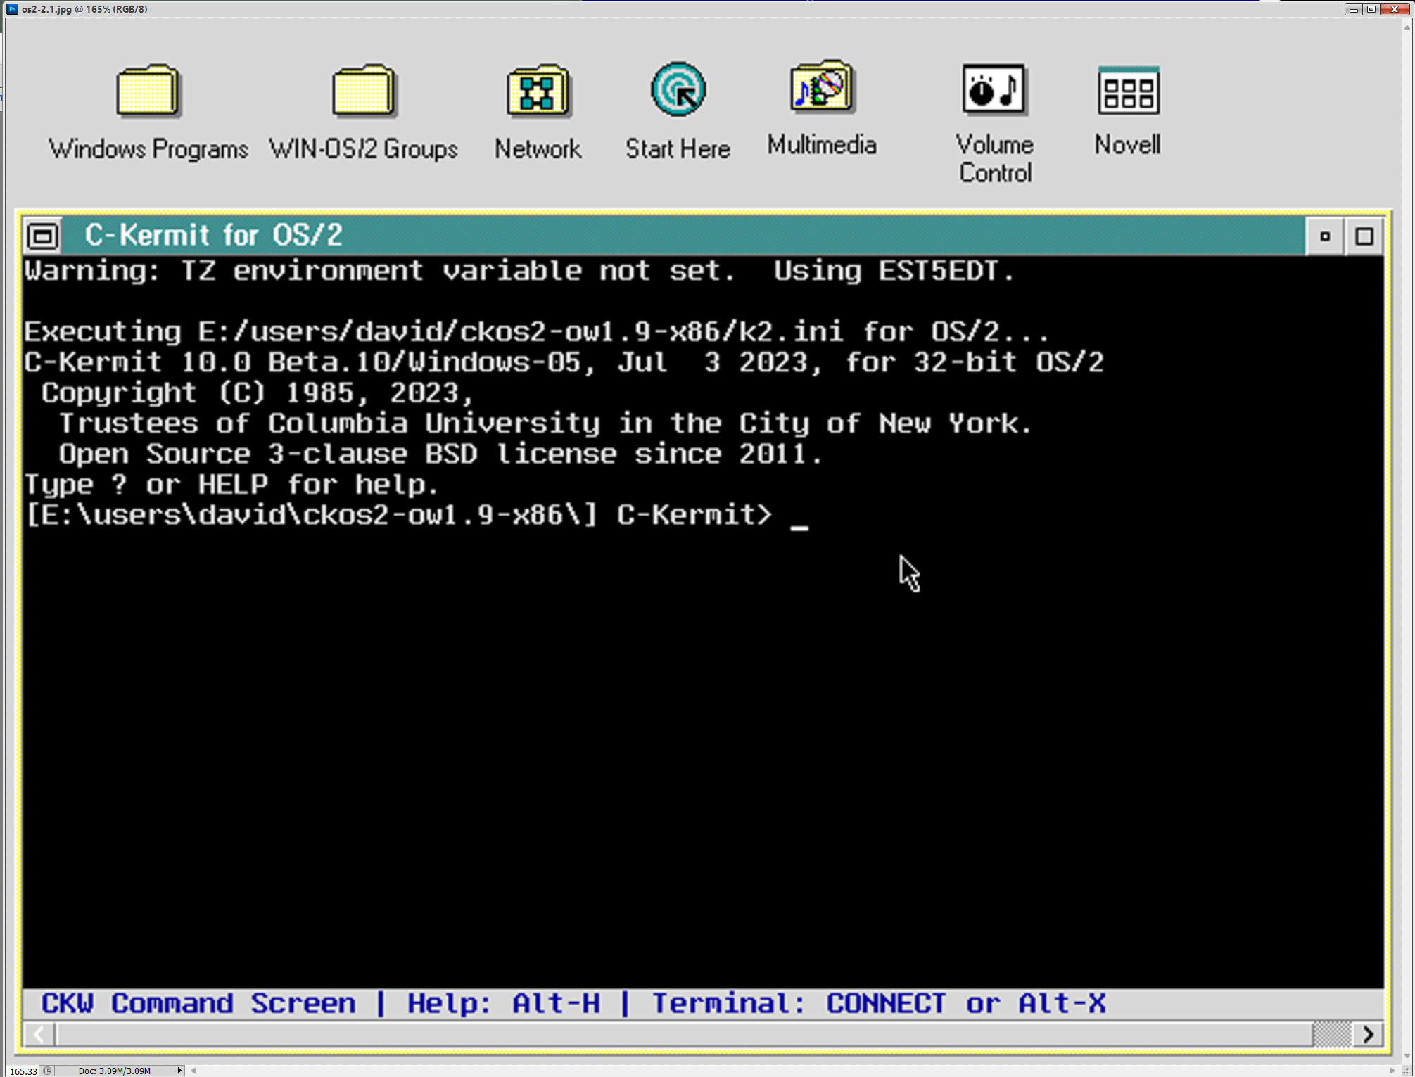Click the 'Doc: 3.09M/3.09M' status text
Image resolution: width=1415 pixels, height=1077 pixels.
[115, 1071]
